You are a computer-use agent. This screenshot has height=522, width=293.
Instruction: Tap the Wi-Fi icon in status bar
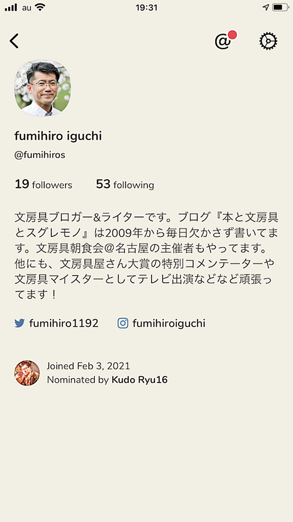coord(40,8)
